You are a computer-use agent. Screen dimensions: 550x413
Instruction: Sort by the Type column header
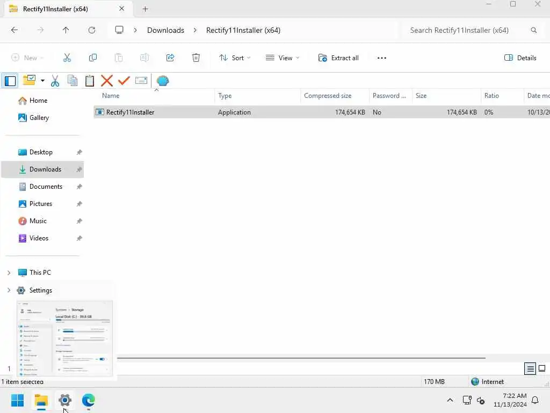point(257,96)
